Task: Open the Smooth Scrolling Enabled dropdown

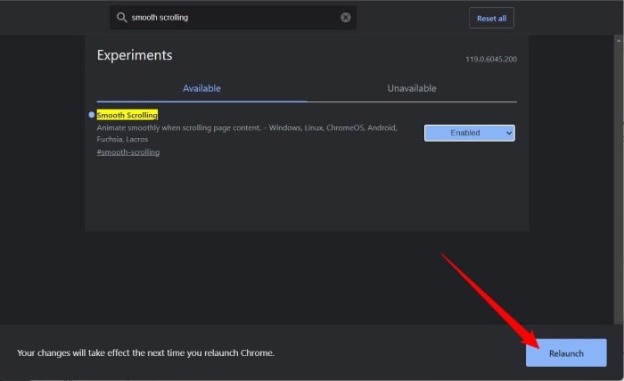Action: click(470, 133)
